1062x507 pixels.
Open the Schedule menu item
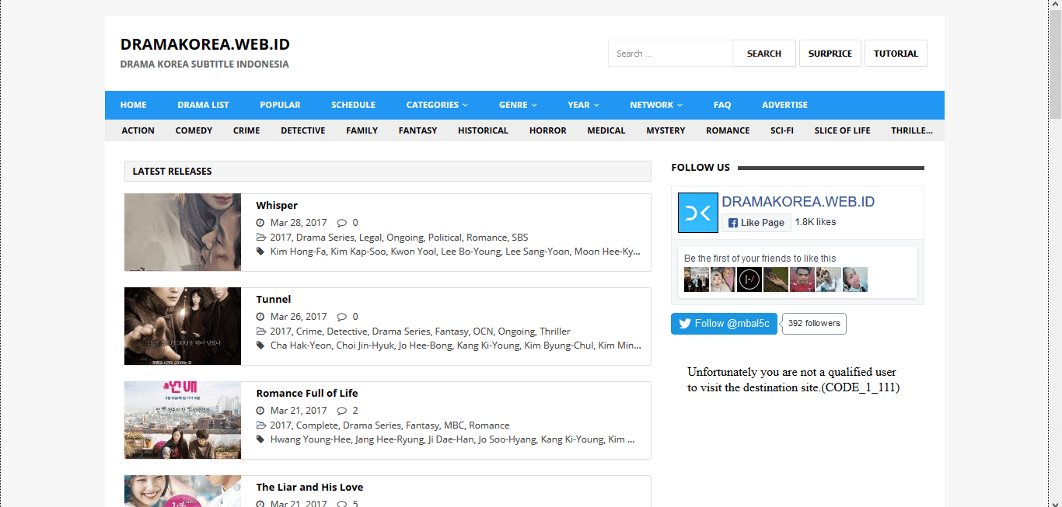[353, 105]
